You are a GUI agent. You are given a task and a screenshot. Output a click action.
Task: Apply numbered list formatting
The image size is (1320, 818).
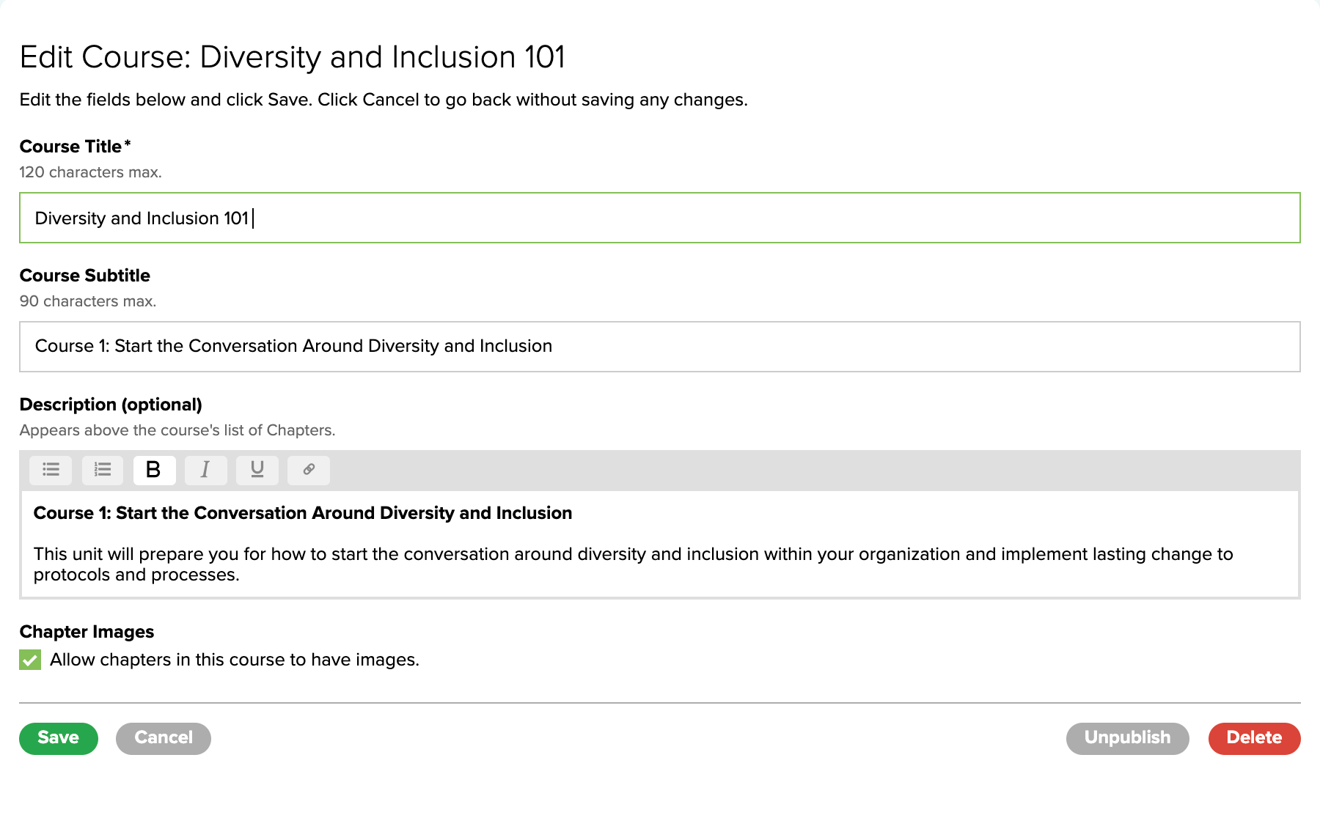click(102, 470)
